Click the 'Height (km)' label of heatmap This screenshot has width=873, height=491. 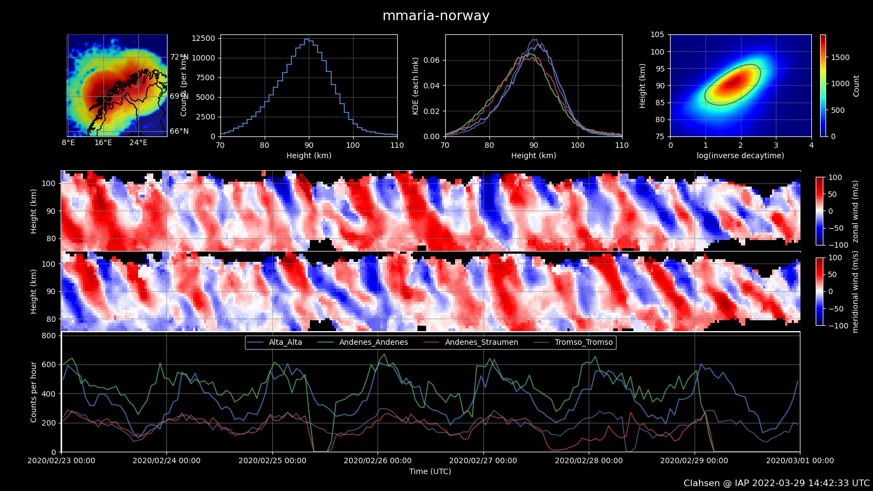pos(643,86)
